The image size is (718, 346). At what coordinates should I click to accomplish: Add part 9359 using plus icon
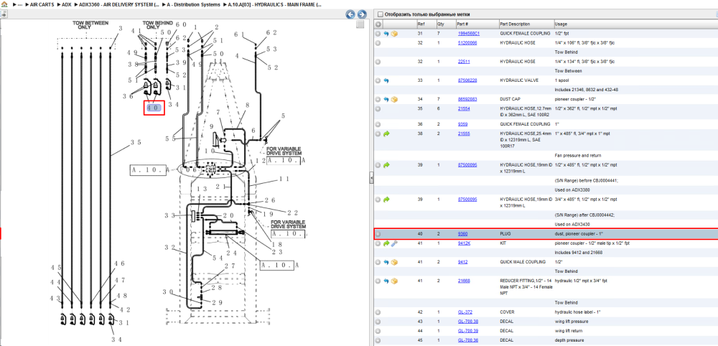click(378, 124)
